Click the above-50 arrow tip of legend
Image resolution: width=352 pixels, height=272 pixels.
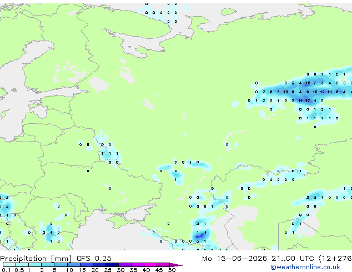click(x=176, y=265)
